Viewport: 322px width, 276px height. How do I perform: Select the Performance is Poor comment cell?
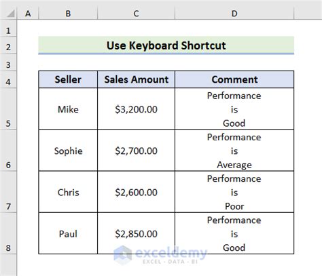pyautogui.click(x=234, y=192)
